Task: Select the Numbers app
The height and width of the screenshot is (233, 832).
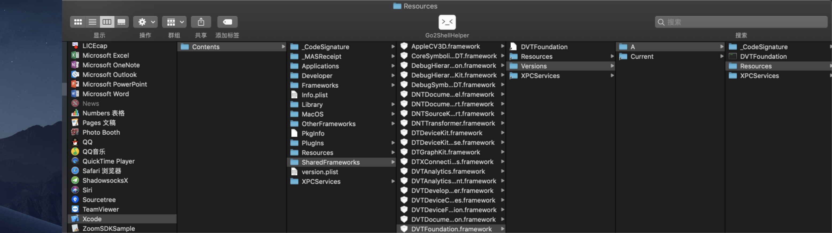Action: (x=122, y=113)
